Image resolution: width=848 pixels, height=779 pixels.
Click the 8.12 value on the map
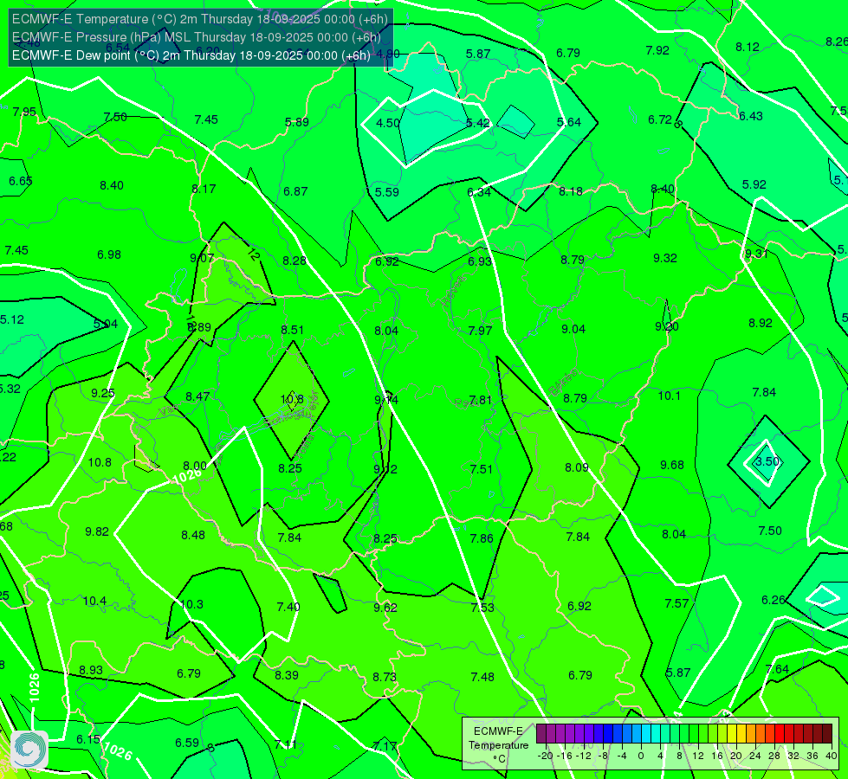point(748,47)
